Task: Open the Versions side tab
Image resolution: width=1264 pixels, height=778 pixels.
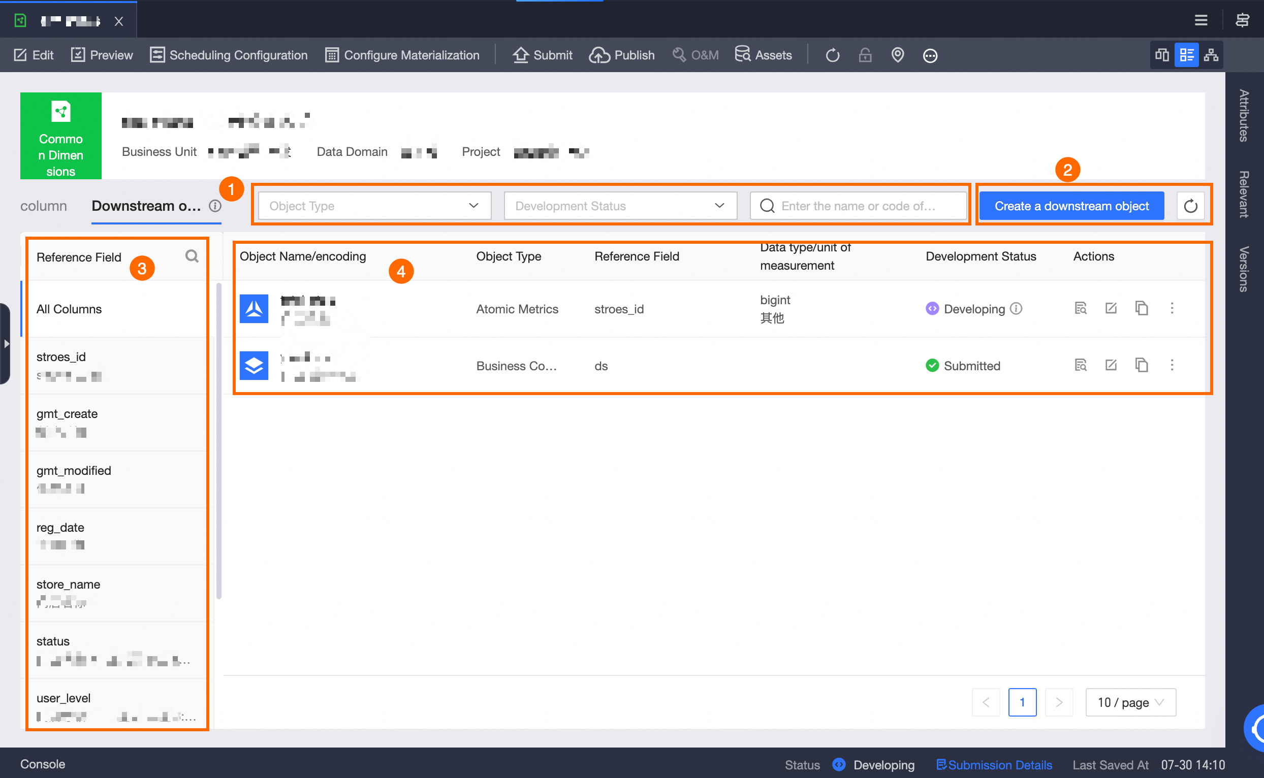Action: [1243, 269]
